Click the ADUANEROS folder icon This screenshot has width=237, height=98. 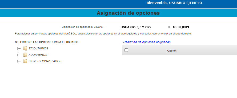(25, 55)
